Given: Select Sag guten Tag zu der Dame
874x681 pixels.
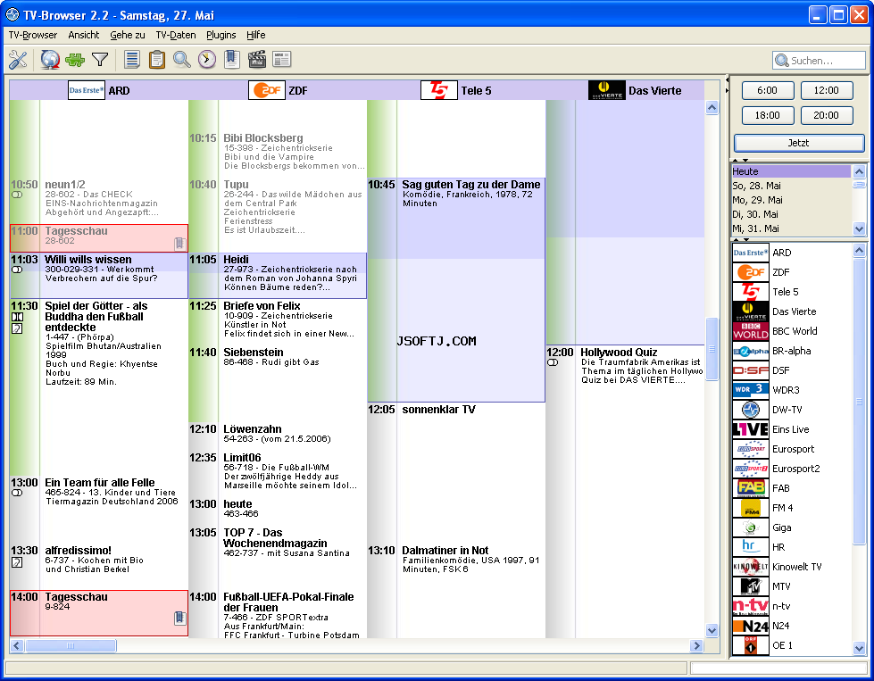Looking at the screenshot, I should click(x=456, y=290).
